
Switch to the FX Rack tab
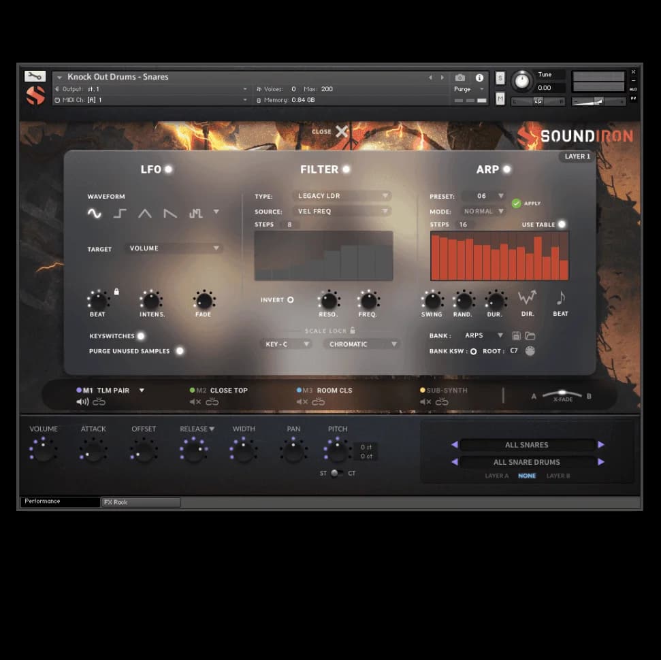[141, 502]
